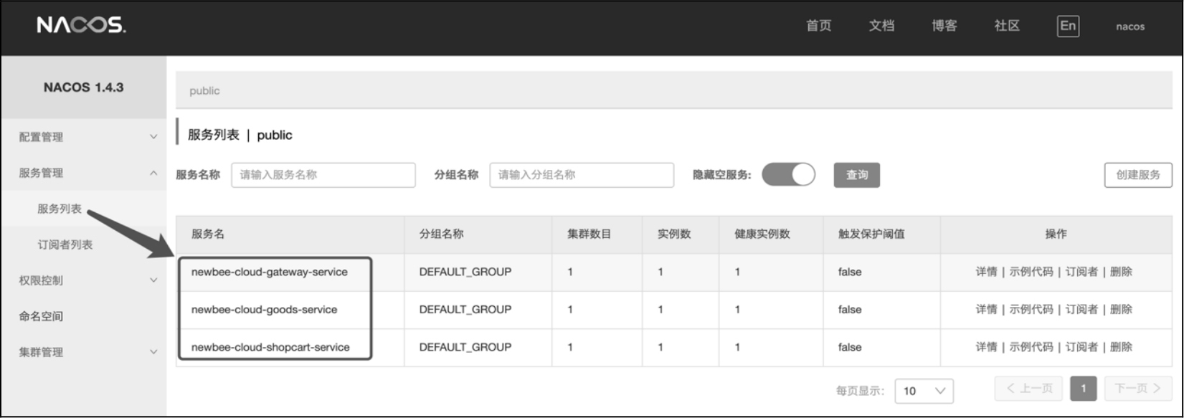Viewport: 1184px width, 418px height.
Task: Click the newbee-cloud-goods-service name cell
Action: coord(264,310)
